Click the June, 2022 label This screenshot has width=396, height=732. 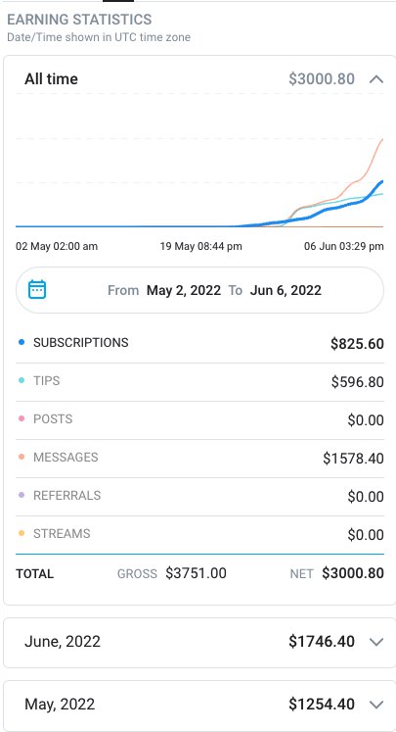point(63,642)
